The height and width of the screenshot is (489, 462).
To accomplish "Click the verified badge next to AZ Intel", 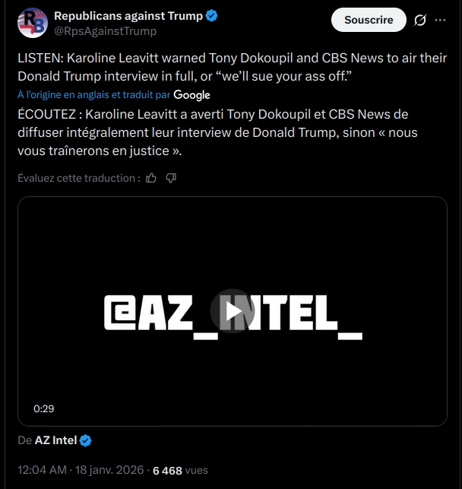I will pyautogui.click(x=87, y=440).
